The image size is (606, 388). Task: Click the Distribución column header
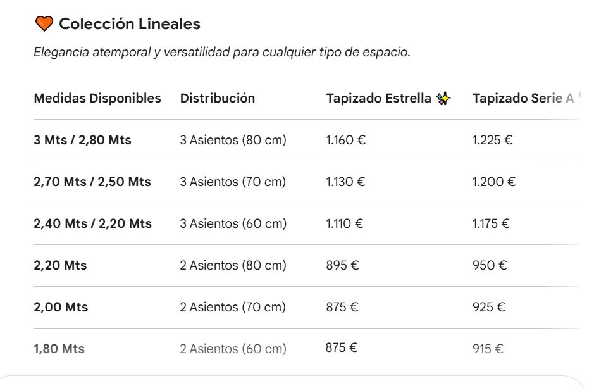click(218, 98)
